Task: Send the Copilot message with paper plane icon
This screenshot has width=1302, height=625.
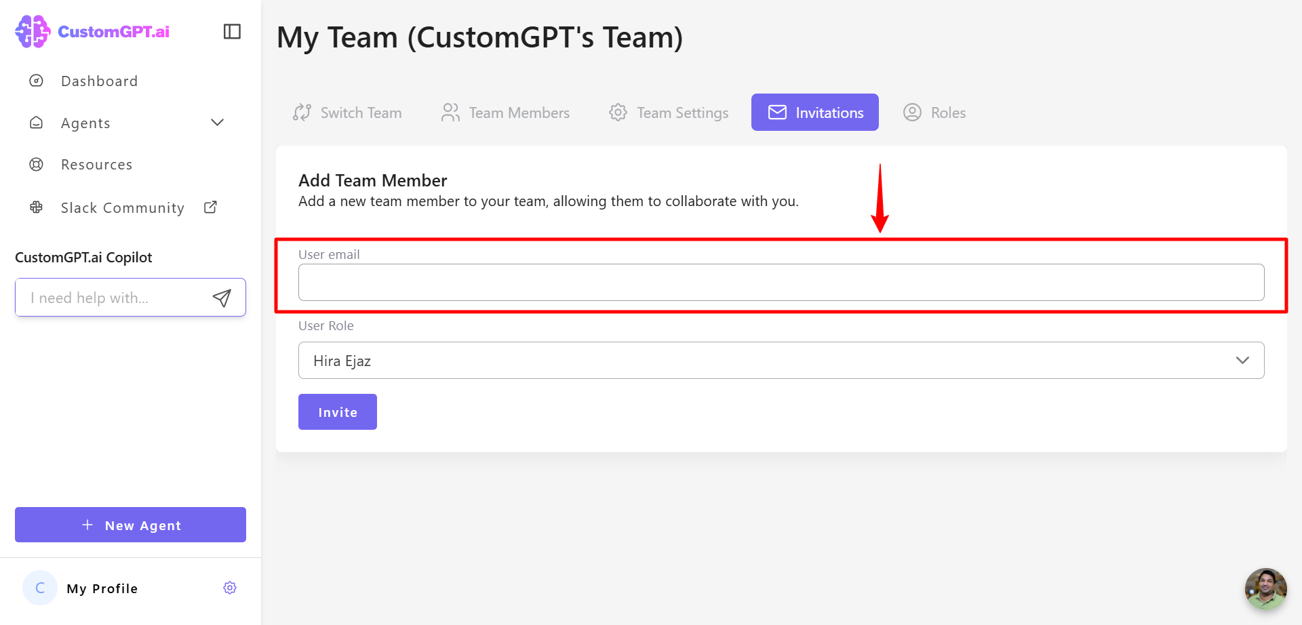Action: tap(222, 298)
